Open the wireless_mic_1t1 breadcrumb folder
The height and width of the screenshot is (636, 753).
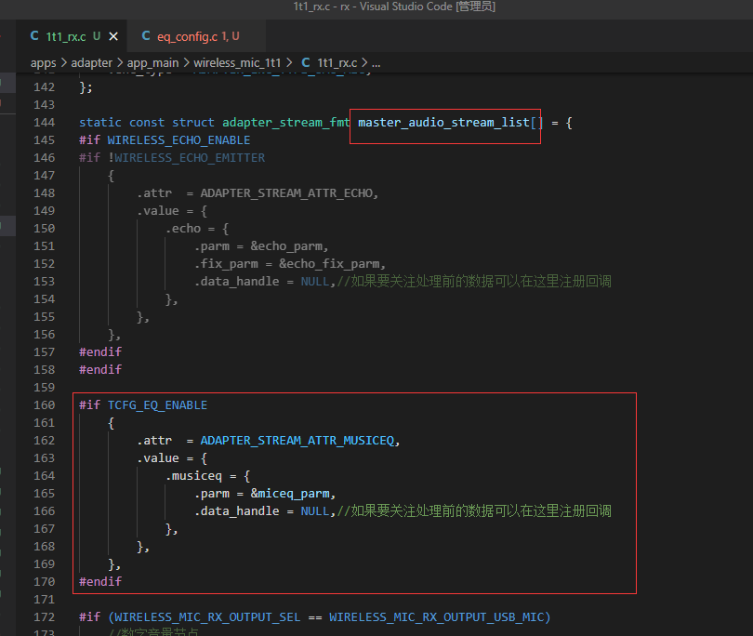237,63
